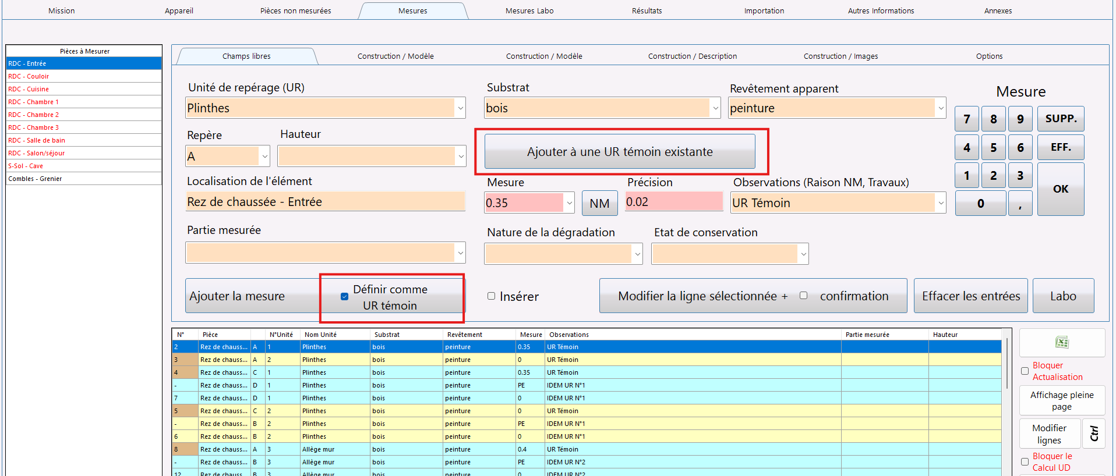1116x476 pixels.
Task: Click the SUPP. keypad button
Action: (x=1061, y=119)
